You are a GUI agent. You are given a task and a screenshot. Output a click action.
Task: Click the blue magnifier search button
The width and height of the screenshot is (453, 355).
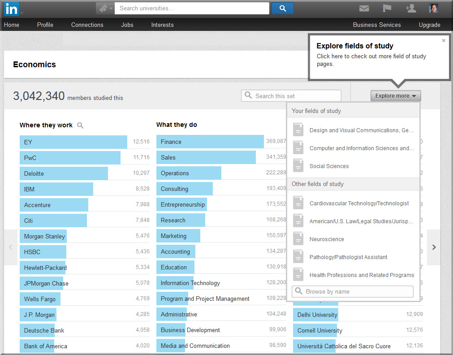point(283,9)
